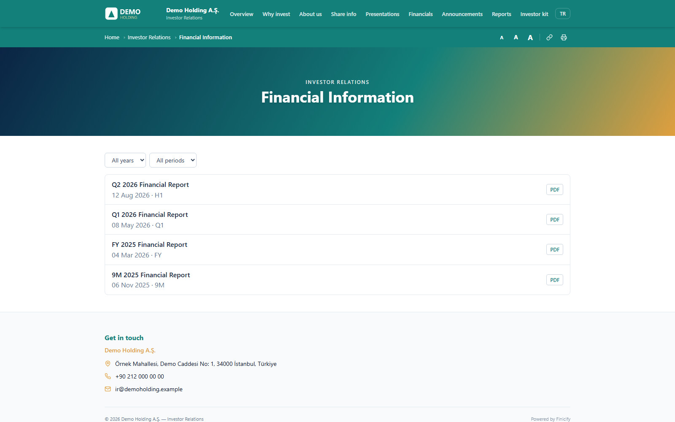Click the Örnek Mahallesi address text

tap(196, 364)
